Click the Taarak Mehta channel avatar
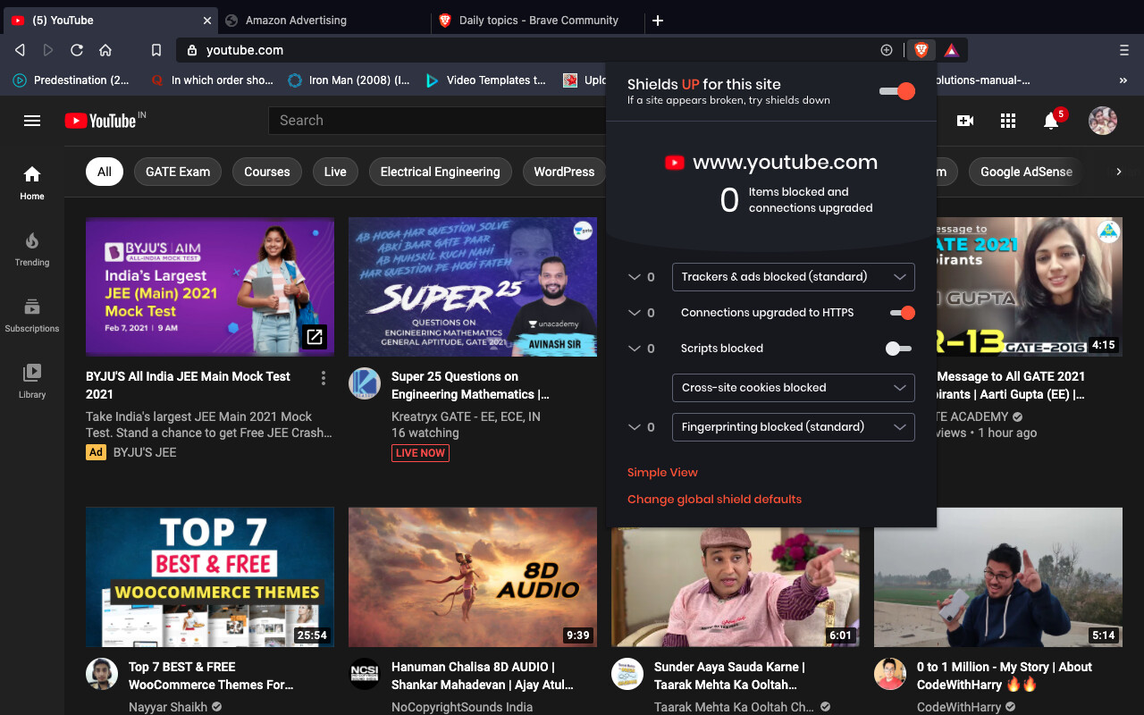The image size is (1144, 715). 627,674
